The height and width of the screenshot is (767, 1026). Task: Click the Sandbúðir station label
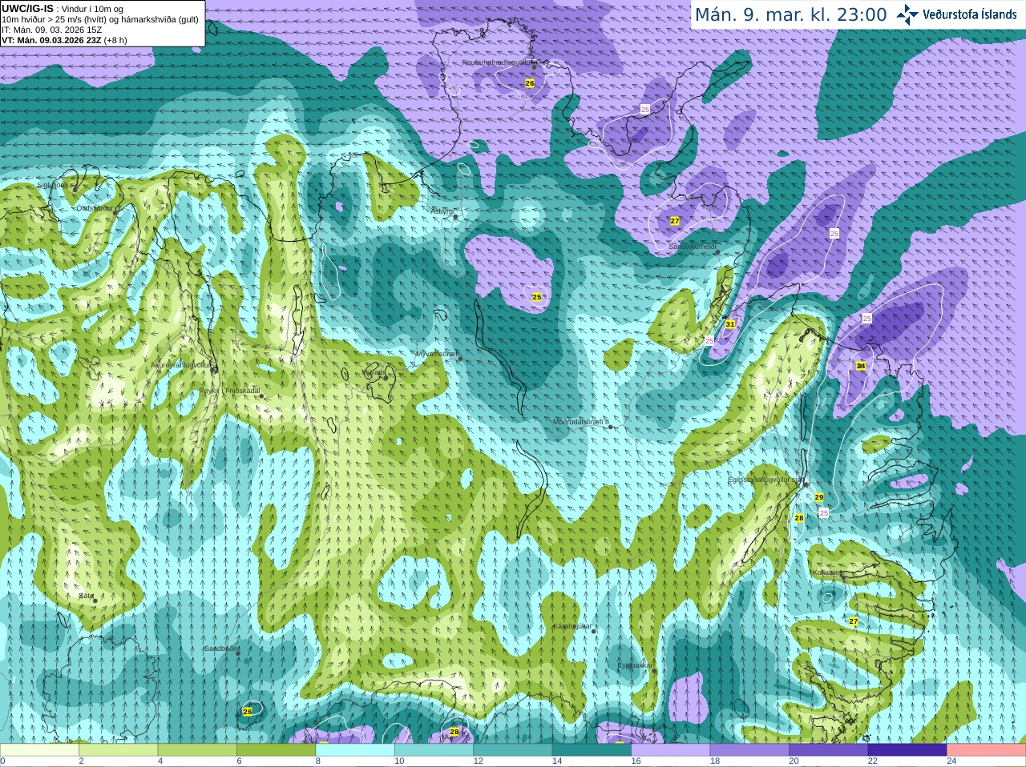(x=220, y=649)
